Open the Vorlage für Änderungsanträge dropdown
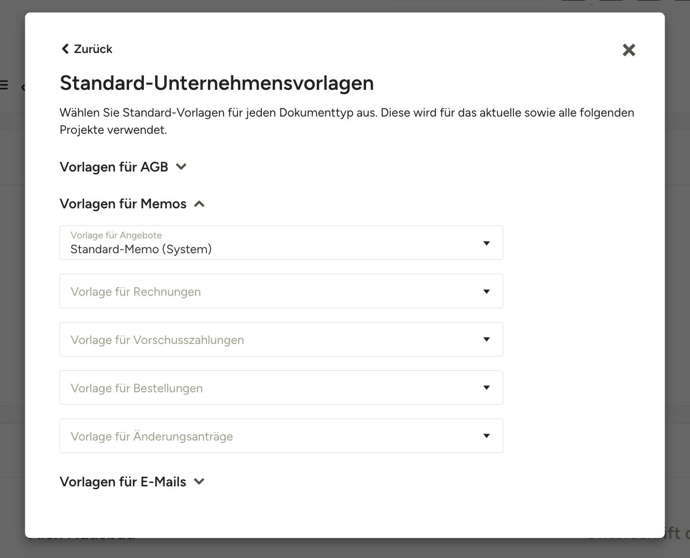The height and width of the screenshot is (558, 690). (x=281, y=436)
